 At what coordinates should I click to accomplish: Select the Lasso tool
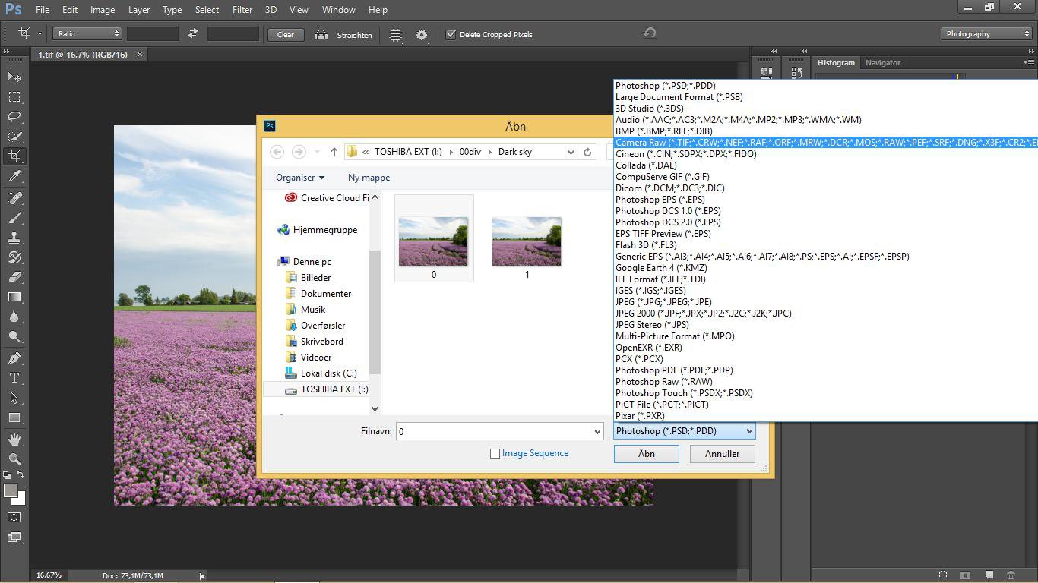click(14, 117)
